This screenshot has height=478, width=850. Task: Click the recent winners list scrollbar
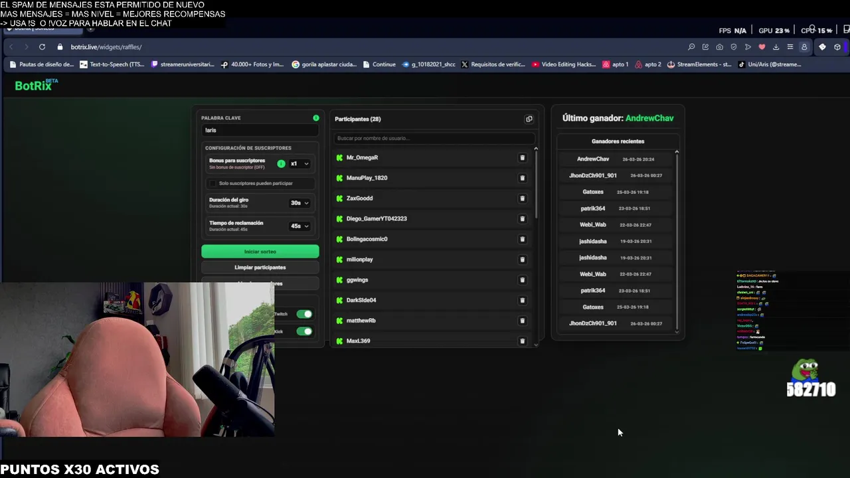tap(677, 242)
